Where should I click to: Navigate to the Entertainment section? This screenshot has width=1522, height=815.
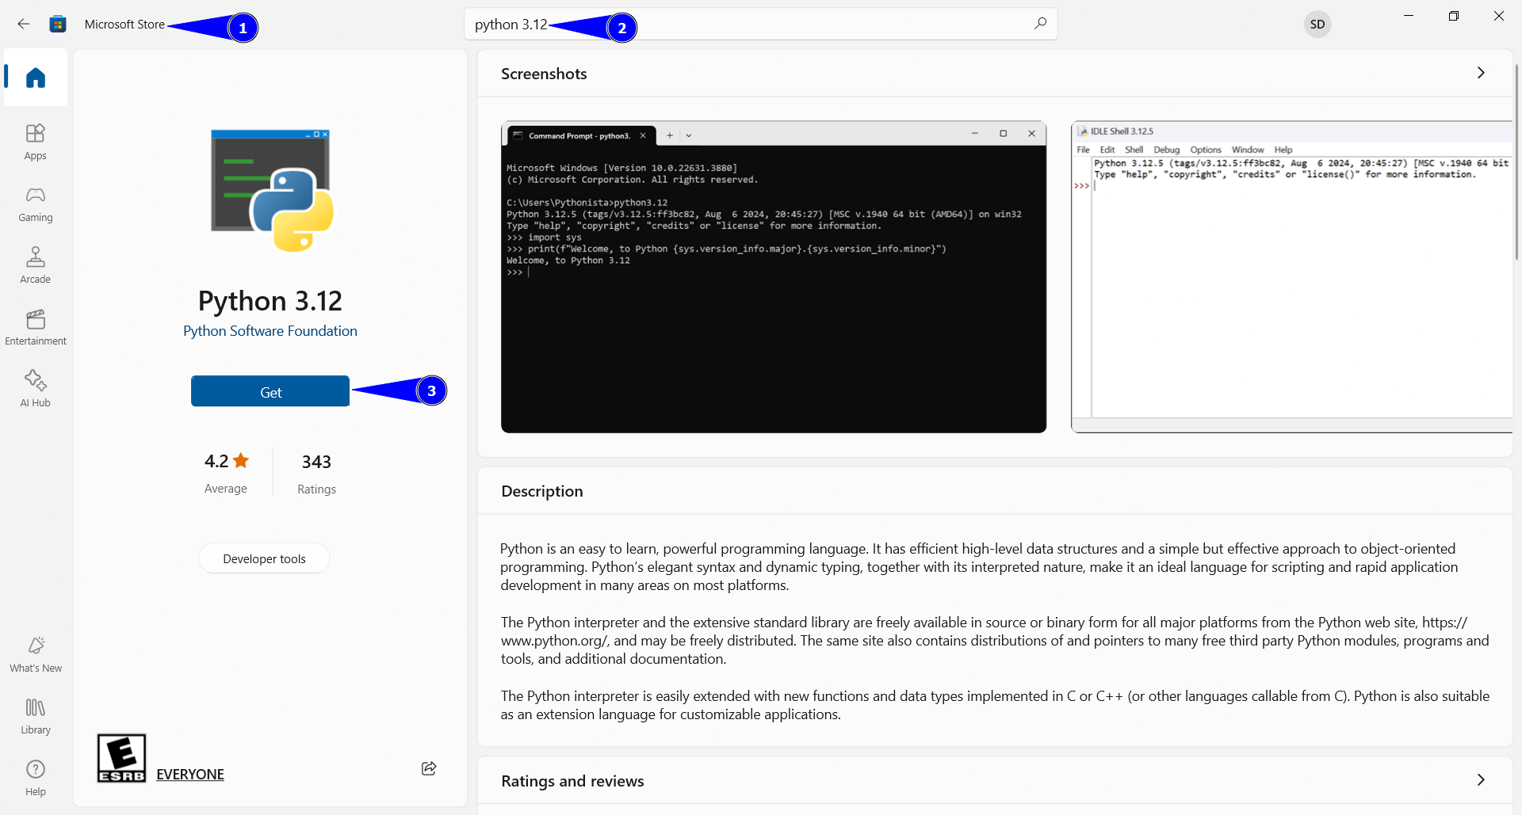35,326
